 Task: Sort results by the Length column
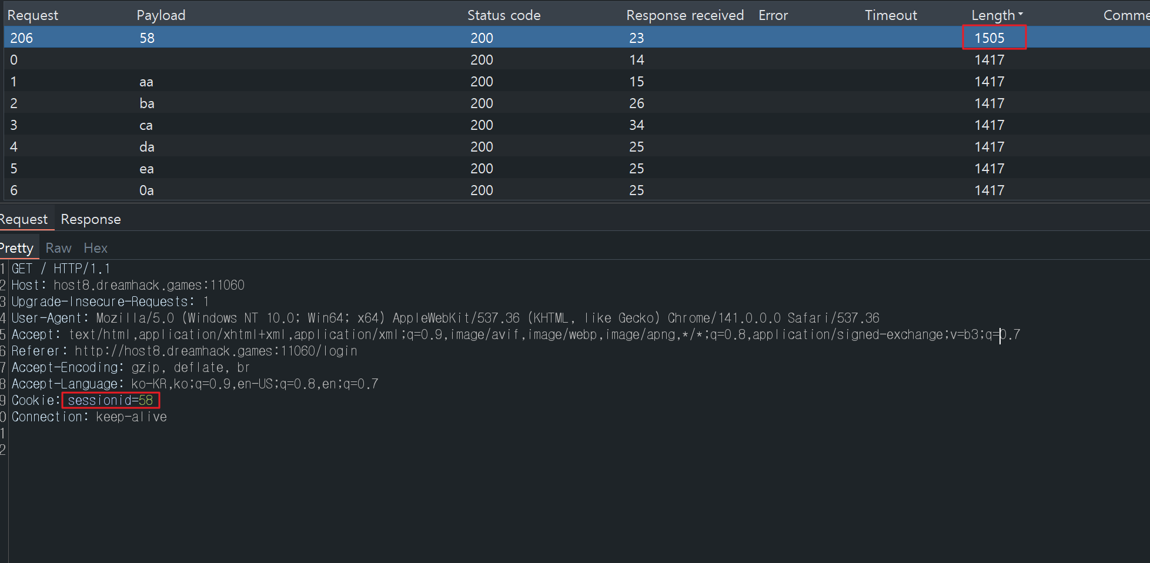point(993,15)
